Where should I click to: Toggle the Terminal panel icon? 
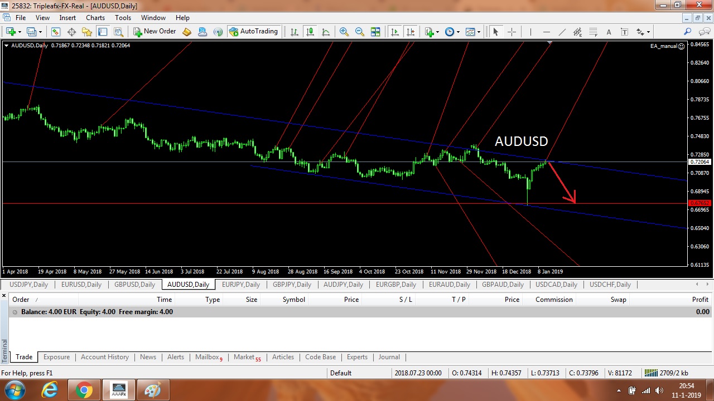click(103, 32)
